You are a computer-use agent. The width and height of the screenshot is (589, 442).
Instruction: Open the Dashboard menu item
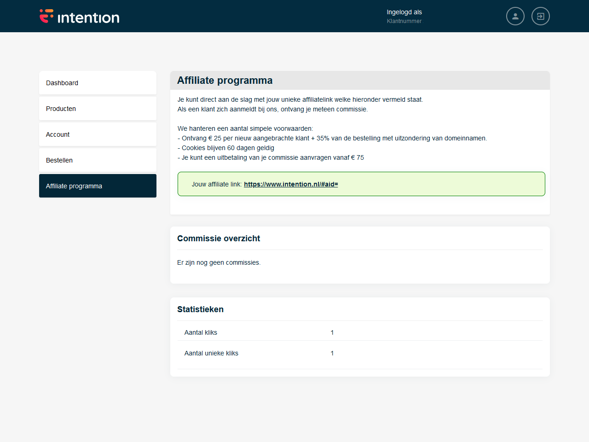[x=98, y=83]
